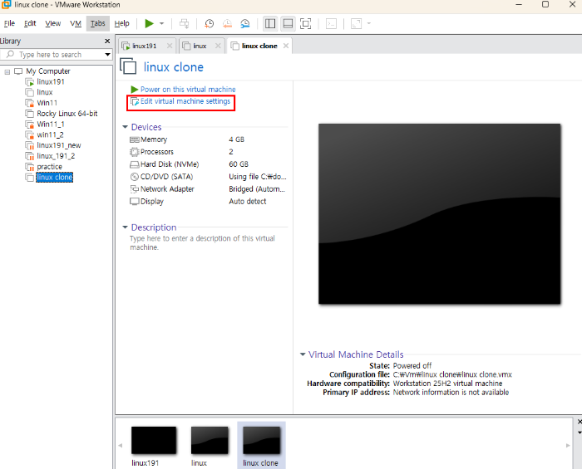Select linux191 in the Library tree

51,81
